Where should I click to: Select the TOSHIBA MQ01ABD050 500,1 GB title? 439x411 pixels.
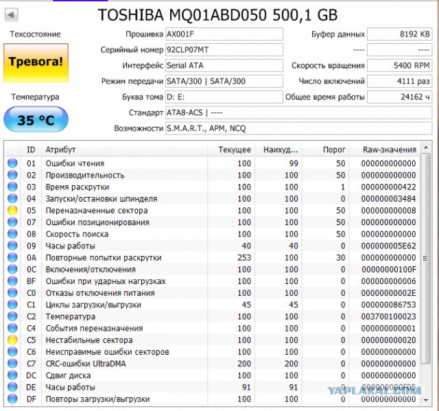[x=217, y=15]
